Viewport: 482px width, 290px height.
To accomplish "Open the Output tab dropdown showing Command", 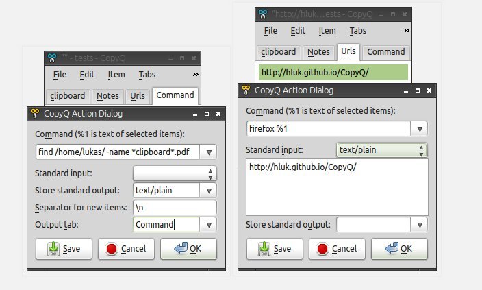I will [210, 224].
